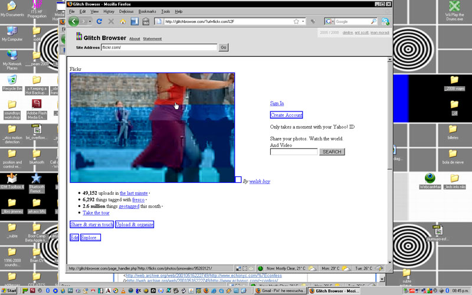472x295 pixels.
Task: Open the Adobe Flash Media Encoder desktop icon
Action: [x=37, y=109]
